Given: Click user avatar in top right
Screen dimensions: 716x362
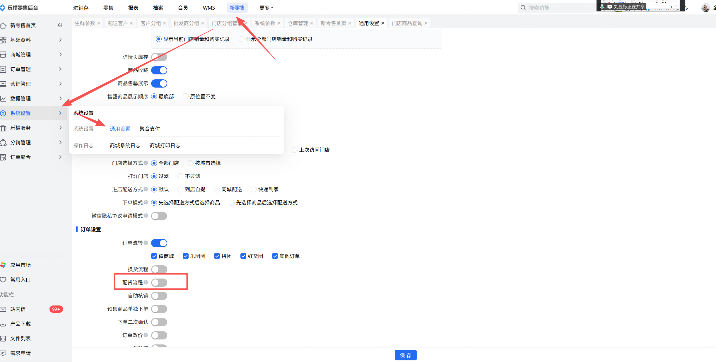Looking at the screenshot, I should click(705, 8).
